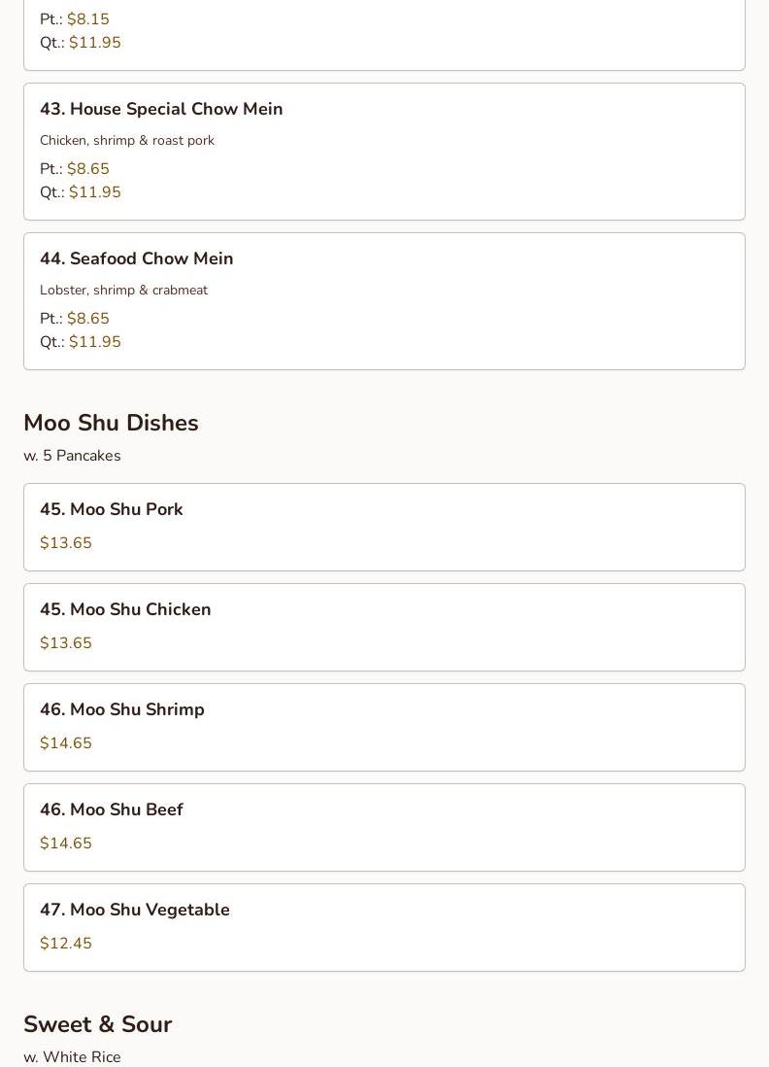Click the $13.65 price under Moo Shu Pork
The width and height of the screenshot is (769, 1067).
point(66,543)
